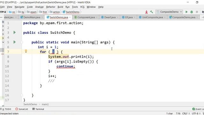Viewport: 204px width, 115px height.
Task: Open the Tools menu
Action: pyautogui.click(x=75, y=7)
